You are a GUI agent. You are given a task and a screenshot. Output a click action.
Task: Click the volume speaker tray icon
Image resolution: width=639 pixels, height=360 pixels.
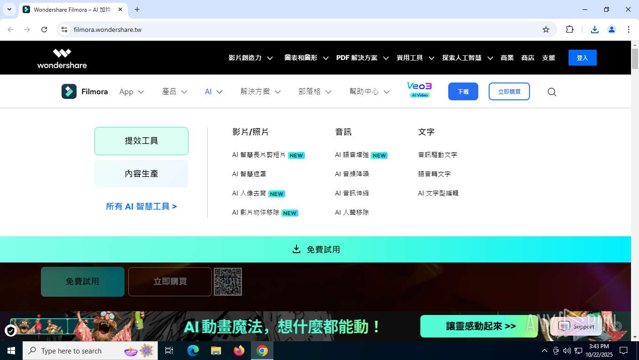[x=567, y=351]
